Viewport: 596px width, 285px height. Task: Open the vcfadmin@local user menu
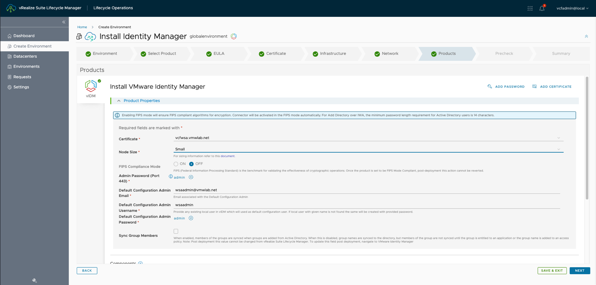pos(572,8)
